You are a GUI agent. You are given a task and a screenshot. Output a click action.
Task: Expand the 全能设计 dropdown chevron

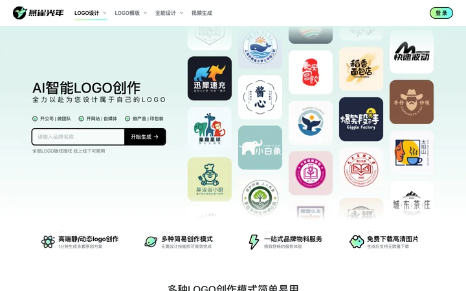[181, 13]
